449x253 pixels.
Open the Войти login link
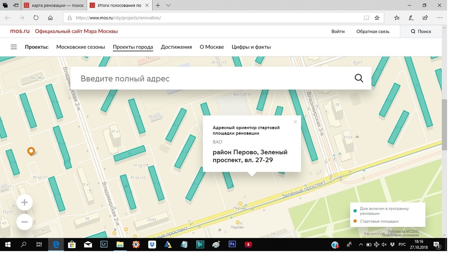[338, 31]
